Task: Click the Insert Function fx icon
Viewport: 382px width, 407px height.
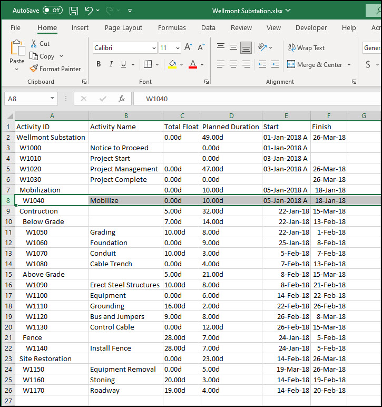Action: pos(122,99)
